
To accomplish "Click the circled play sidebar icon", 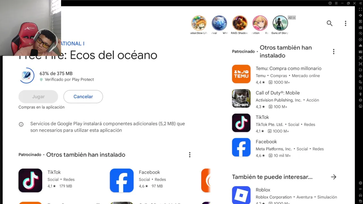I will click(x=360, y=34).
